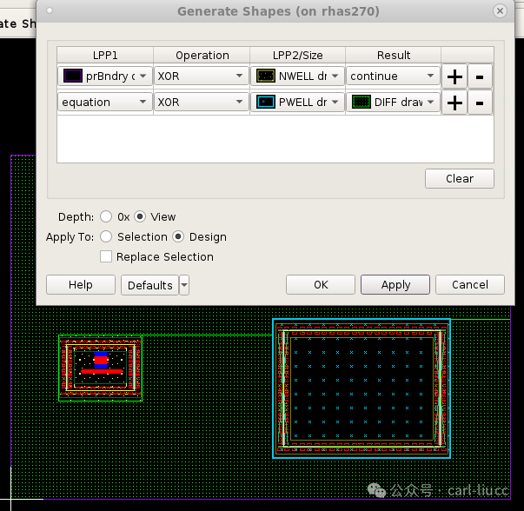Close the Generate Shapes dialog
Image resolution: width=524 pixels, height=511 pixels.
click(x=500, y=11)
